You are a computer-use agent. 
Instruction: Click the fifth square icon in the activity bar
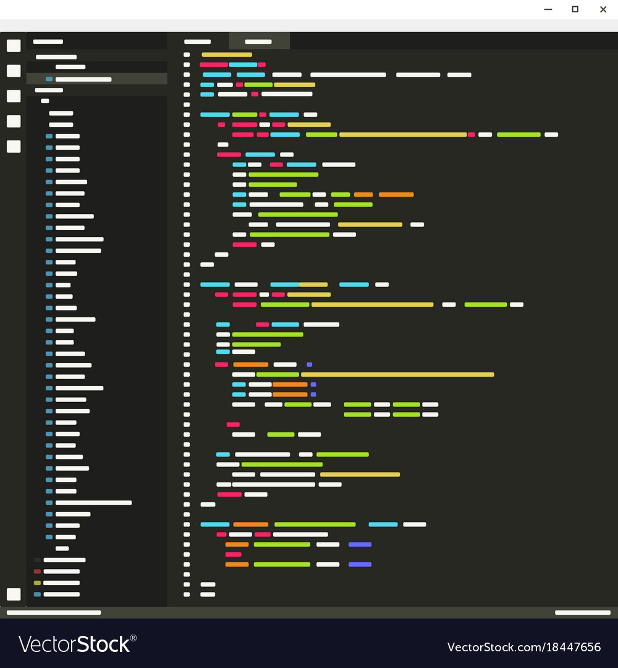tap(14, 146)
